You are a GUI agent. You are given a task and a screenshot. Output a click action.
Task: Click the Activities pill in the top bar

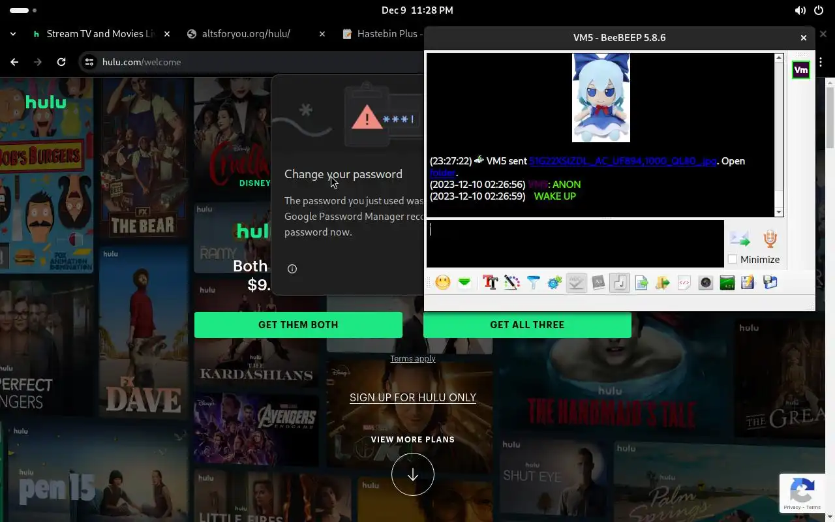(x=23, y=10)
